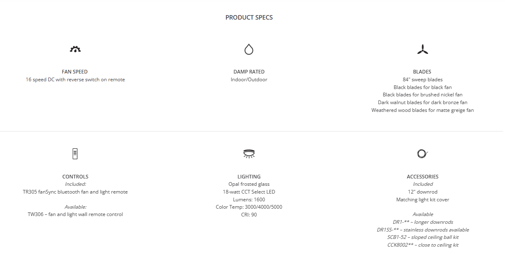Click the LIGHTING heading text
The height and width of the screenshot is (254, 505).
249,177
